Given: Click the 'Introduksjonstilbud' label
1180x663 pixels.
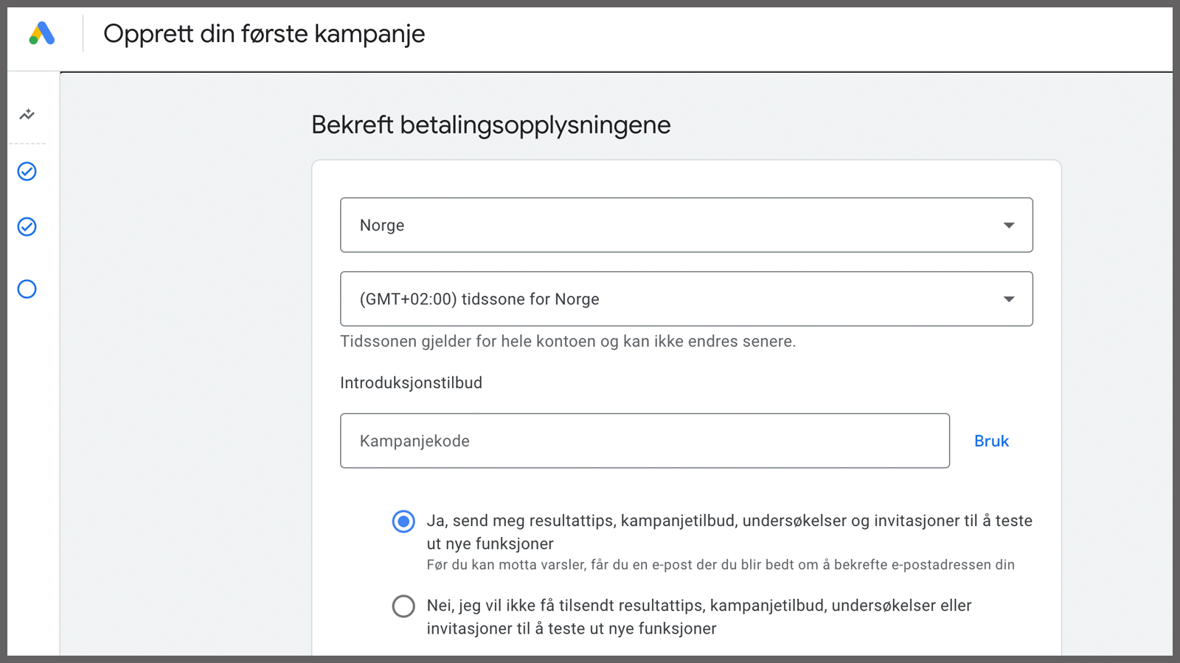Looking at the screenshot, I should point(411,383).
